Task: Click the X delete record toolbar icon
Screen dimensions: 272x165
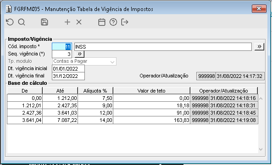Action: 79,22
